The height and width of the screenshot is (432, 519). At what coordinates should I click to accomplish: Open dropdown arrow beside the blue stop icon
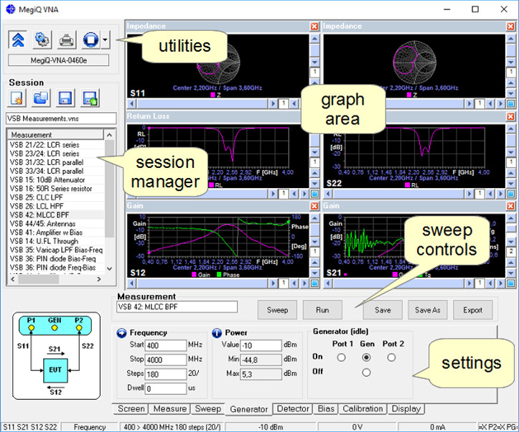tap(105, 39)
